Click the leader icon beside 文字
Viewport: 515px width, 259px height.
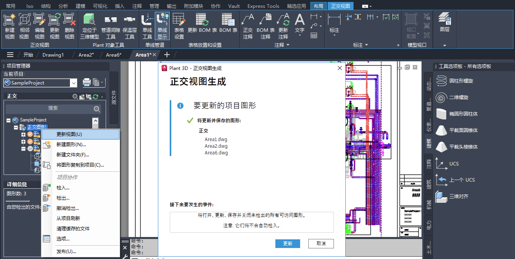(313, 26)
